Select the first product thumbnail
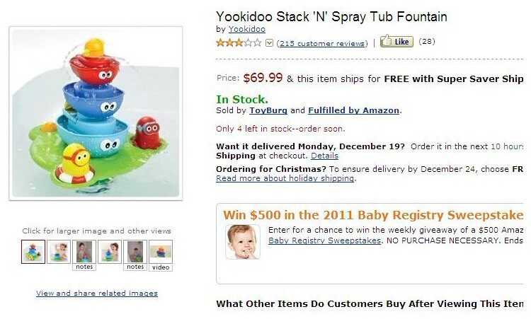This screenshot has width=531, height=319. pyautogui.click(x=33, y=251)
